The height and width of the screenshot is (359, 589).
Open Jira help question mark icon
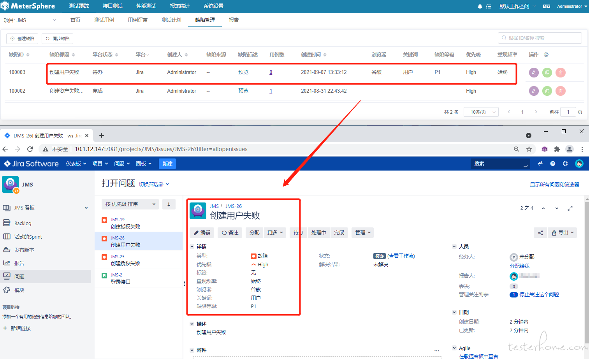click(553, 164)
